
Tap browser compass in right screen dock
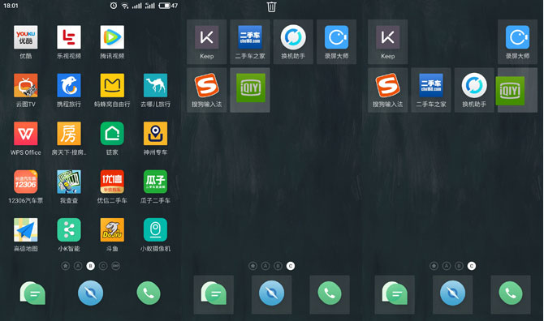[x=453, y=294]
